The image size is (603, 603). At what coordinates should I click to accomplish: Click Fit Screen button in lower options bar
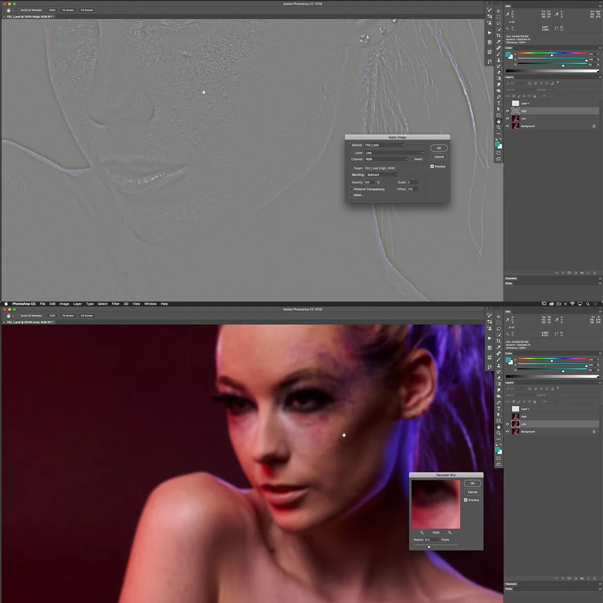(68, 316)
